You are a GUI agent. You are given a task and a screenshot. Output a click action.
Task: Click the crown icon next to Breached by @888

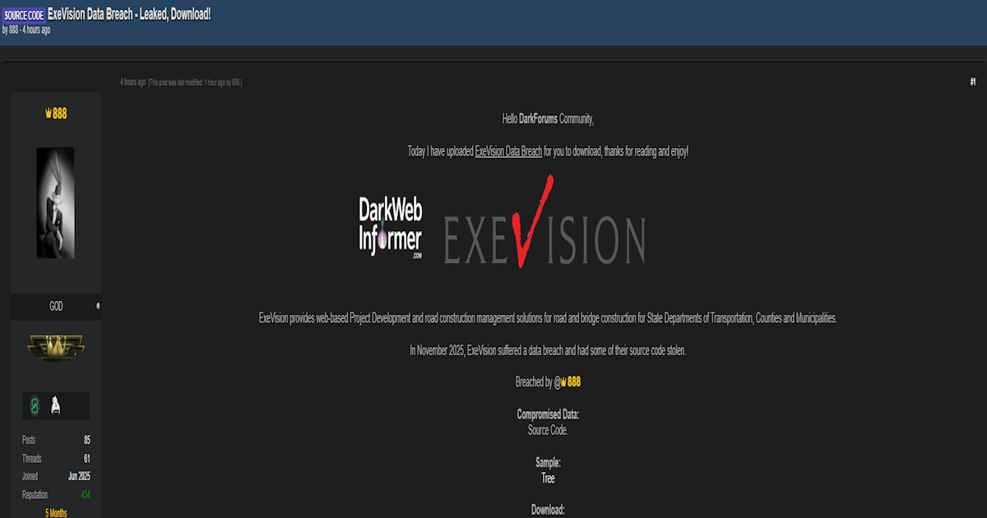pos(563,381)
